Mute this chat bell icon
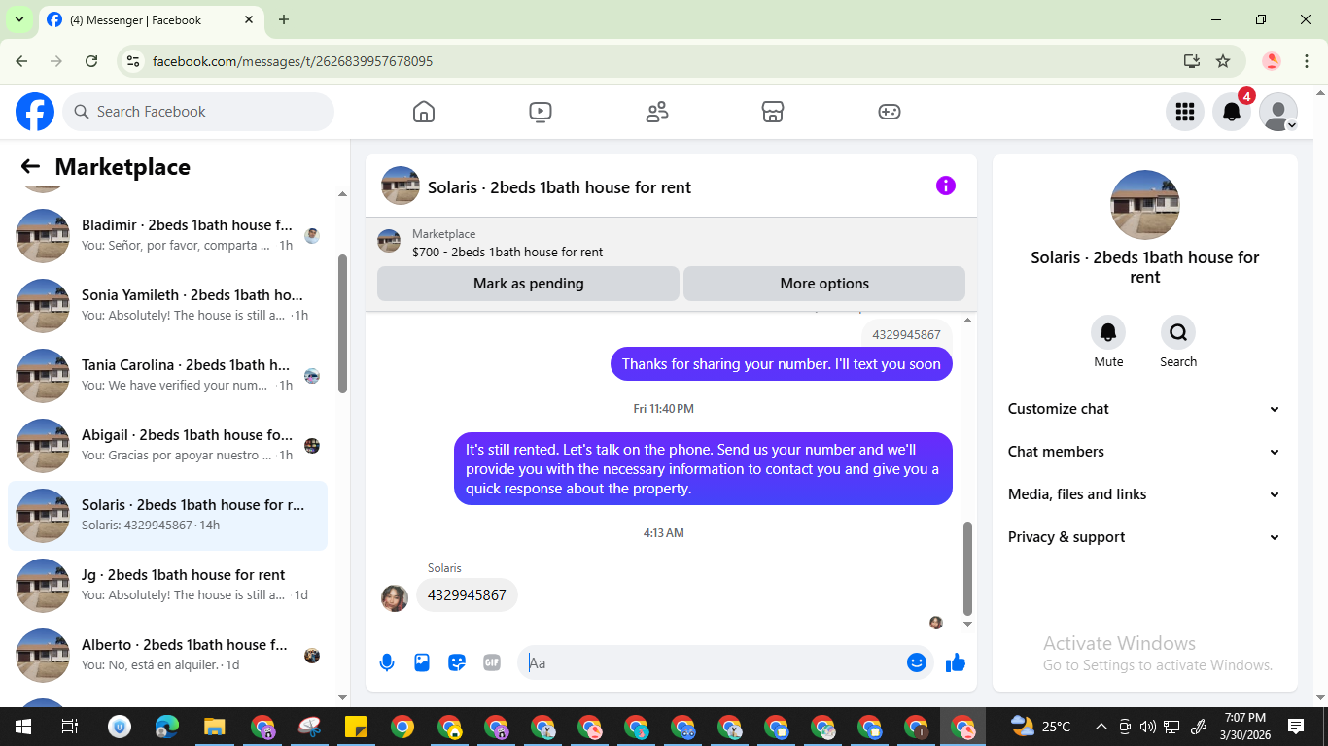 tap(1108, 333)
